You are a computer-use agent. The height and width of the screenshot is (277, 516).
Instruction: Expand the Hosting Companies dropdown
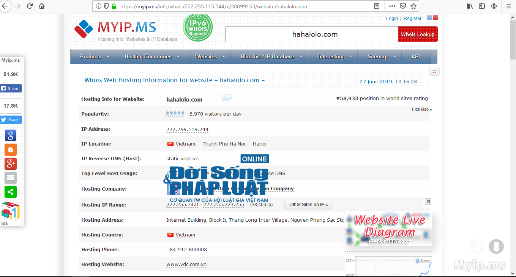click(152, 57)
